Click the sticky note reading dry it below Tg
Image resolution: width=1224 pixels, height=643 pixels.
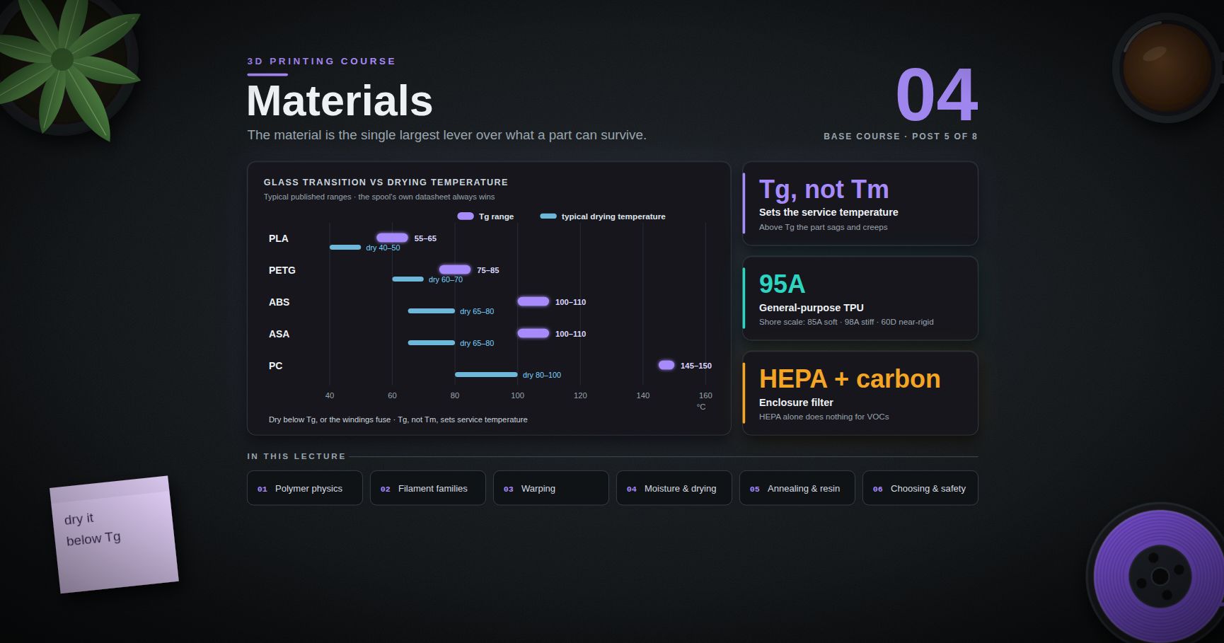pyautogui.click(x=114, y=535)
